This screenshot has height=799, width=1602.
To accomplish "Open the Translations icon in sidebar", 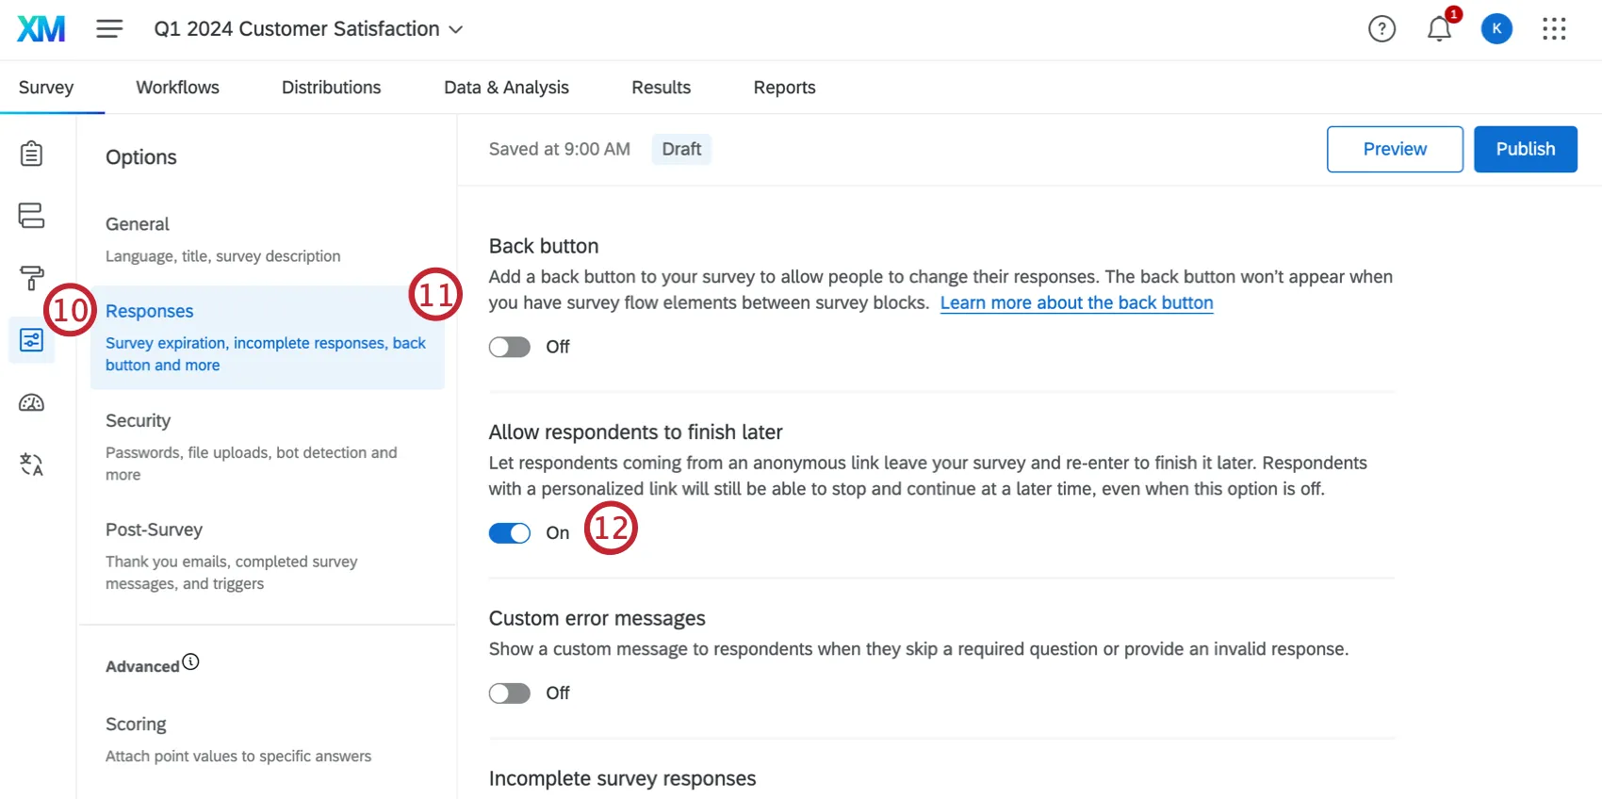I will click(31, 465).
